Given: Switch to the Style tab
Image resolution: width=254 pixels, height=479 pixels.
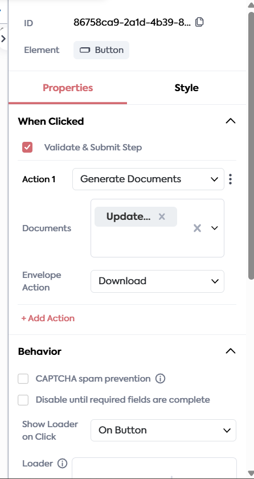Looking at the screenshot, I should [x=187, y=88].
